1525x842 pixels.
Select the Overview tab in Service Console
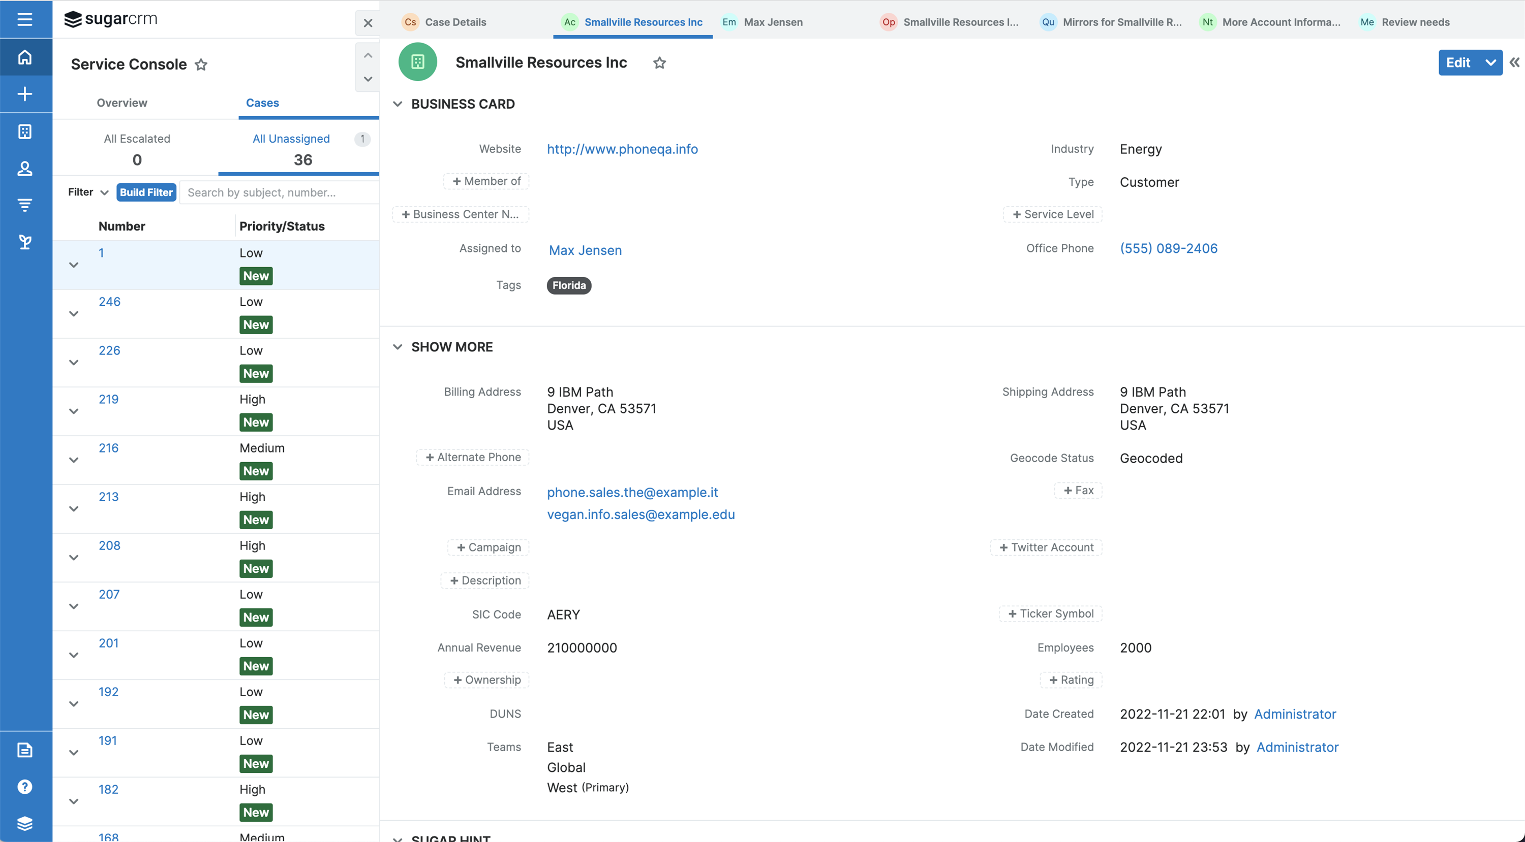pos(121,102)
